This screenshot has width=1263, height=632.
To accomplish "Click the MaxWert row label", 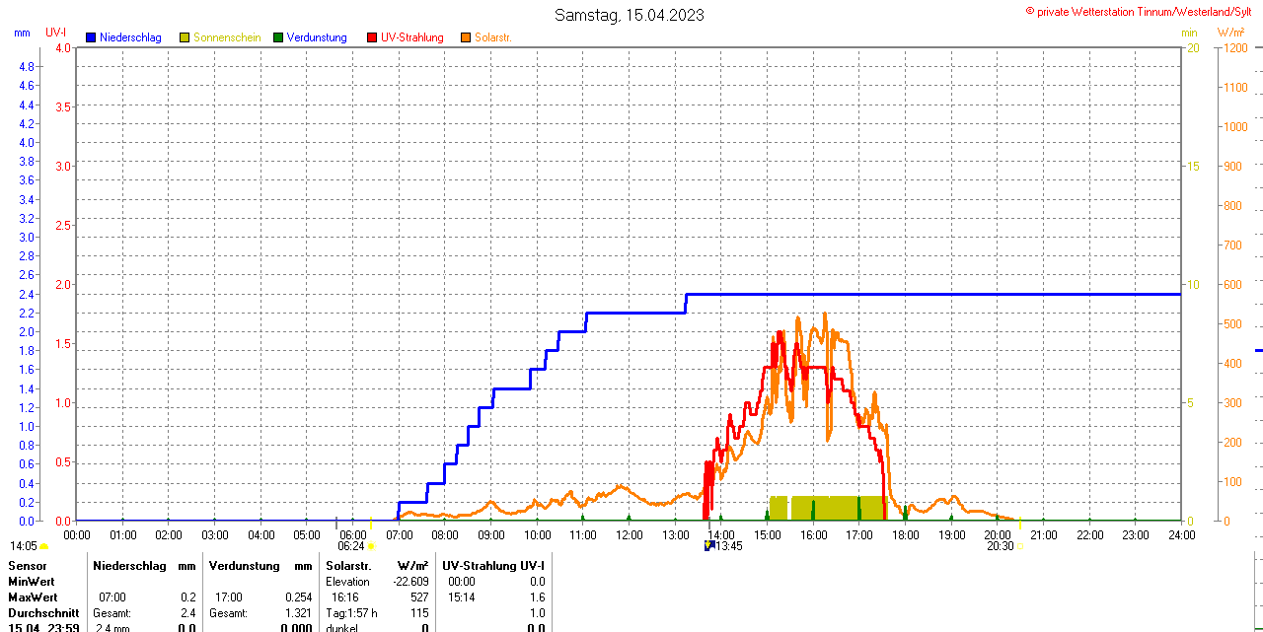I will coord(34,597).
